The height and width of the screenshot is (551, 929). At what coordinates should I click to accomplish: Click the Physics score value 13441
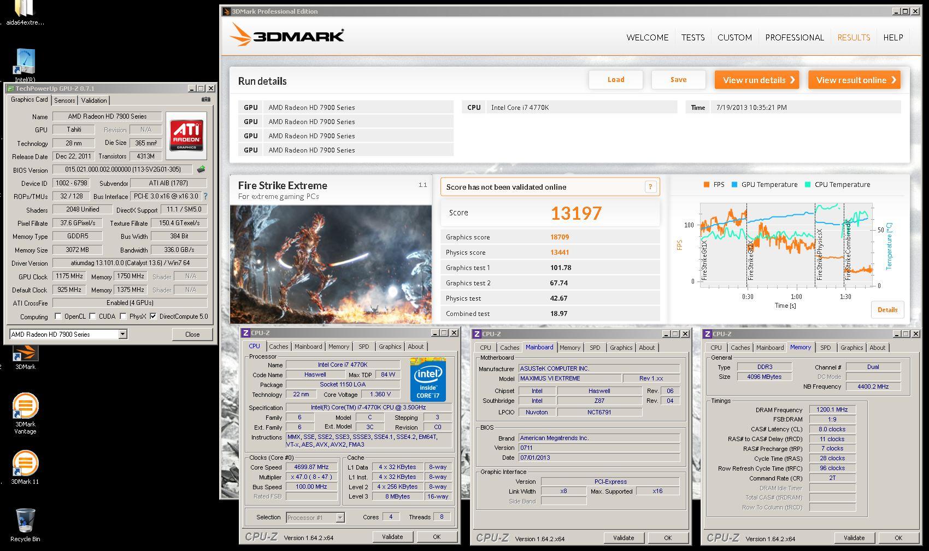[x=560, y=253]
